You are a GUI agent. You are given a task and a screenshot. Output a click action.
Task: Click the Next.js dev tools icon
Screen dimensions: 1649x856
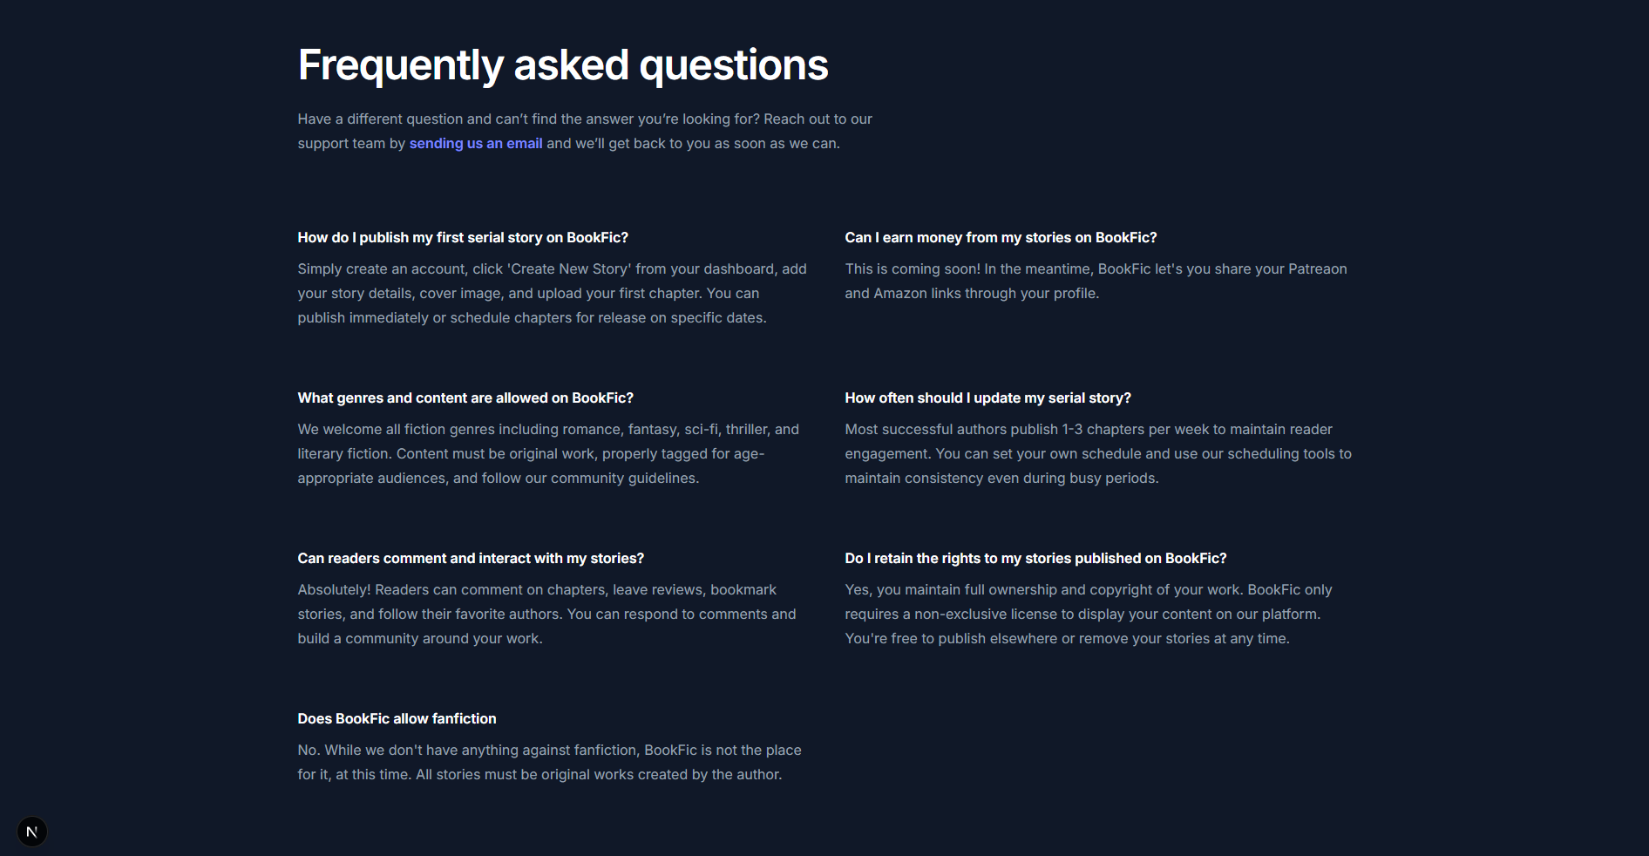pyautogui.click(x=32, y=832)
